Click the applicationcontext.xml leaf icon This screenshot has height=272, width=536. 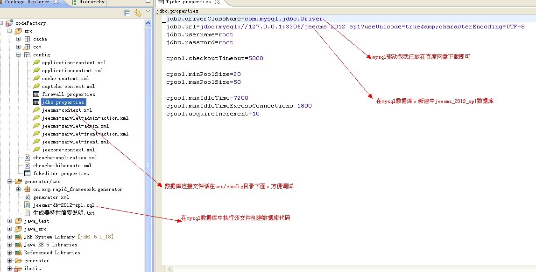pyautogui.click(x=36, y=70)
